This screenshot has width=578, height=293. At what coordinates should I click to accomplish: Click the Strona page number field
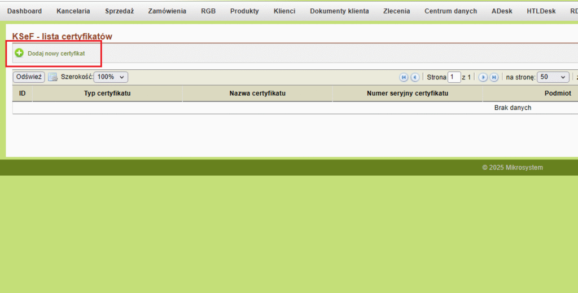(454, 77)
